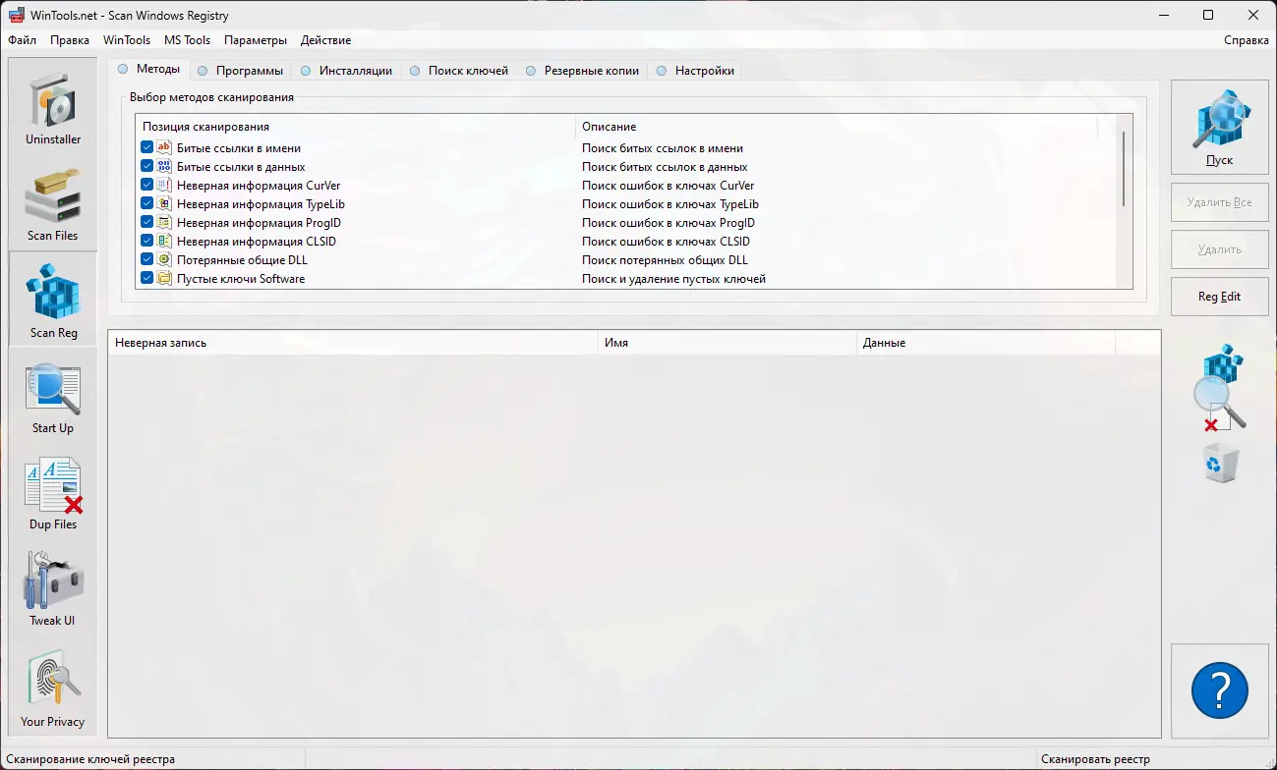Click the registry magnifier delete icon
The image size is (1277, 770).
click(1219, 387)
